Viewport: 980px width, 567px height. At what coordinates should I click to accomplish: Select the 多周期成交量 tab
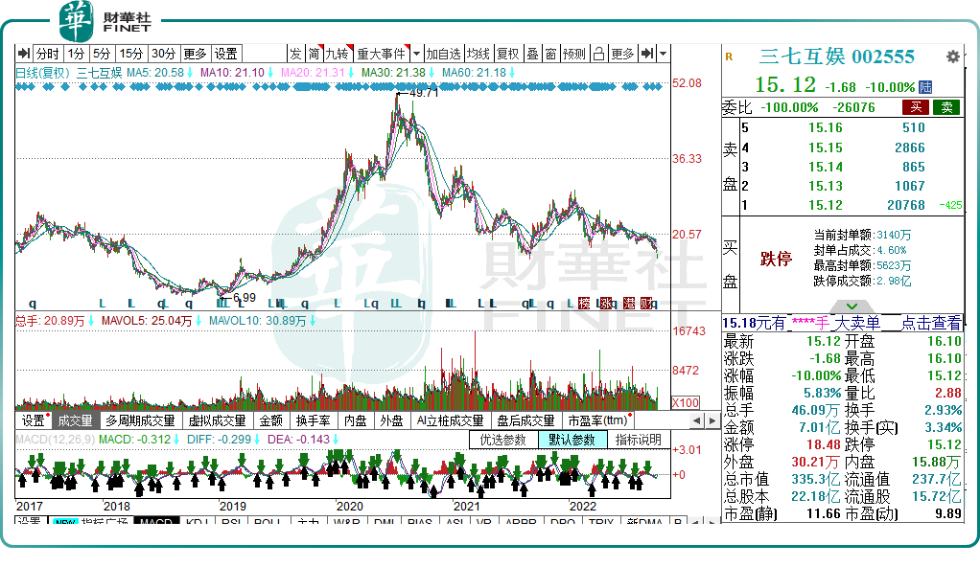tap(140, 420)
